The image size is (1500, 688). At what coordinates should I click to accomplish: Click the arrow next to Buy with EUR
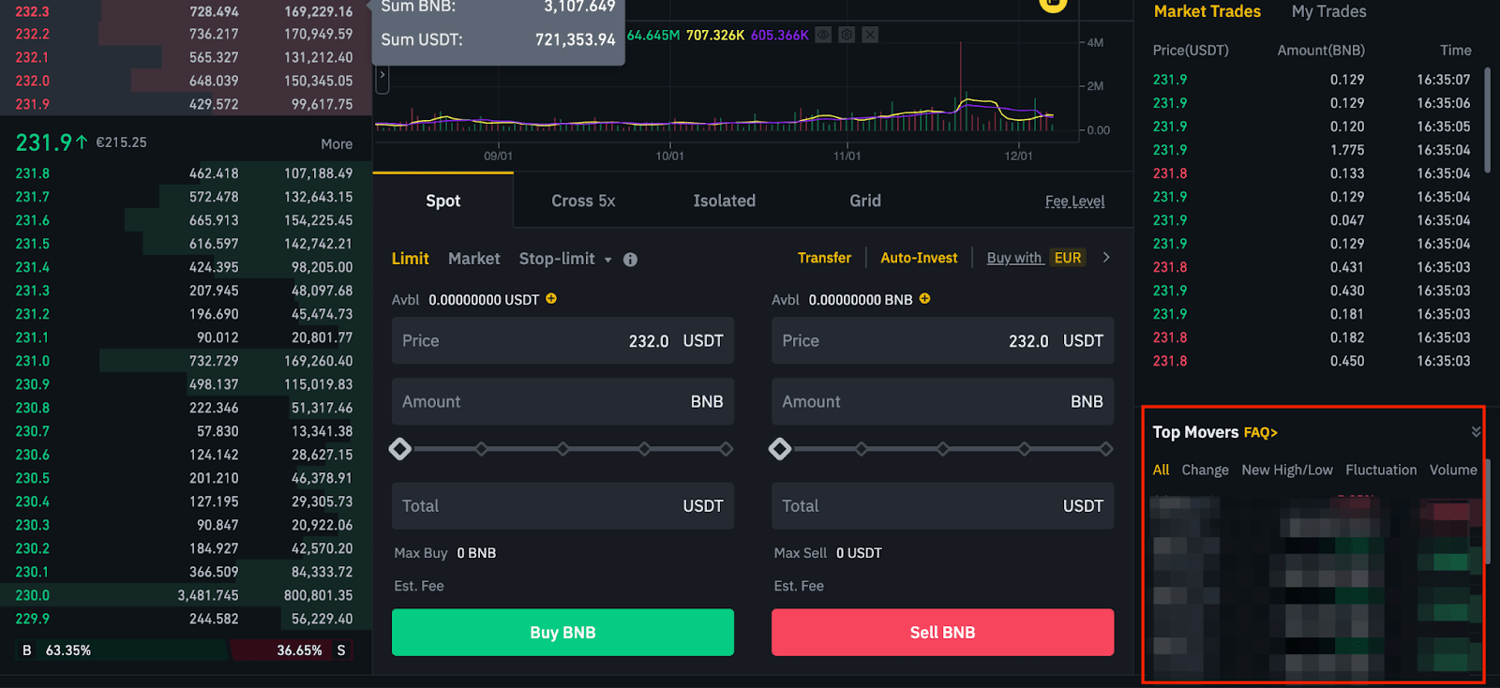pos(1106,258)
